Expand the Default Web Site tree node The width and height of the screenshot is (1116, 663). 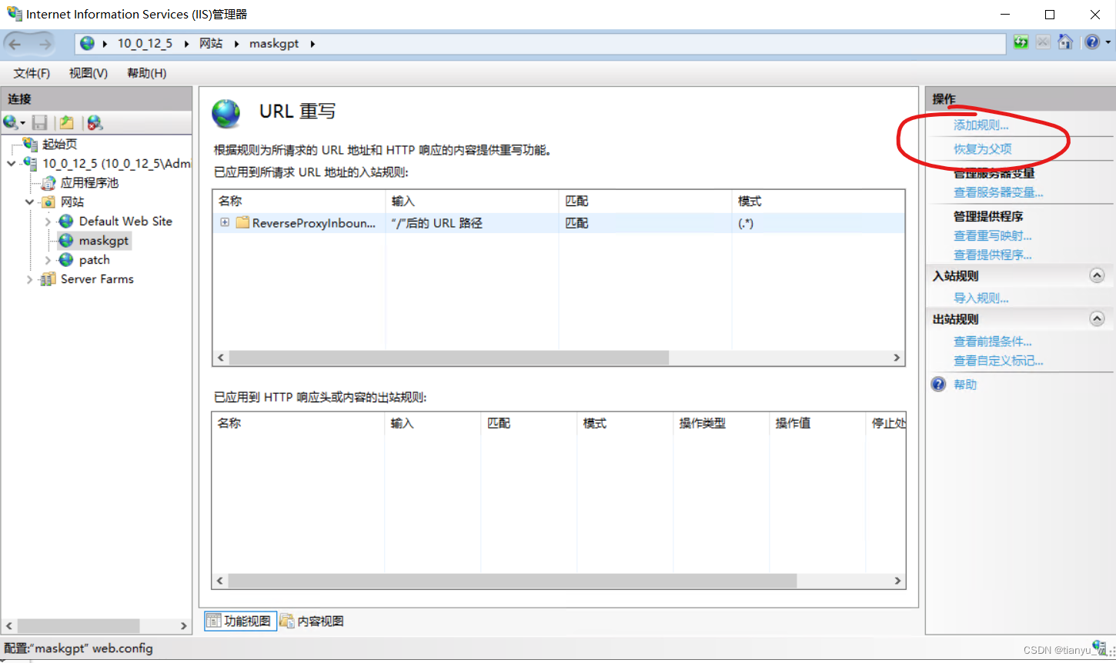[x=48, y=221]
